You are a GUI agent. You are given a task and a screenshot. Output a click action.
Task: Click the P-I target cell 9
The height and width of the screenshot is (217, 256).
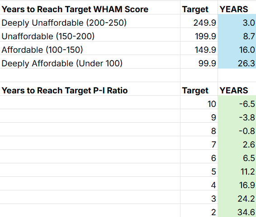[199, 116]
